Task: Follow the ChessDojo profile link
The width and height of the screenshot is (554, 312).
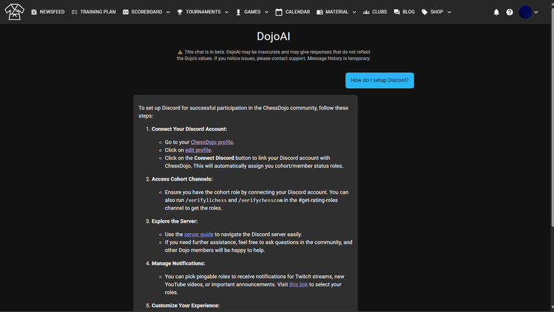Action: tap(212, 142)
